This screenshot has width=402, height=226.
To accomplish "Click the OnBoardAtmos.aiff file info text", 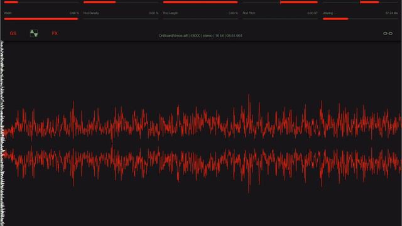I will point(200,36).
